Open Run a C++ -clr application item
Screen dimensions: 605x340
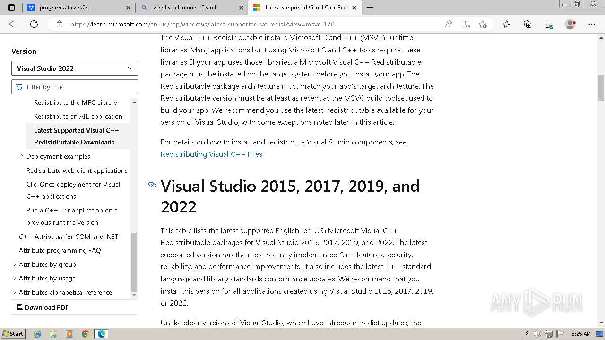[72, 216]
